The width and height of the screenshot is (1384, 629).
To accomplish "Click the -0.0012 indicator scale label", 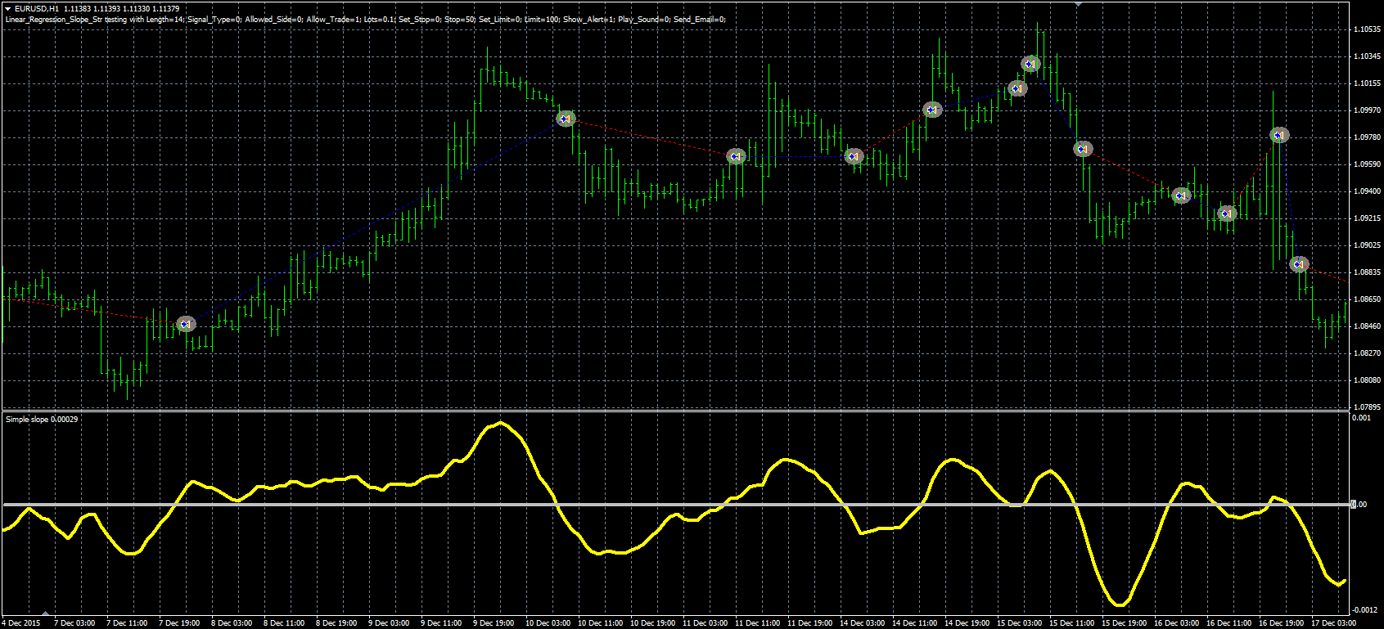I will click(x=1364, y=610).
